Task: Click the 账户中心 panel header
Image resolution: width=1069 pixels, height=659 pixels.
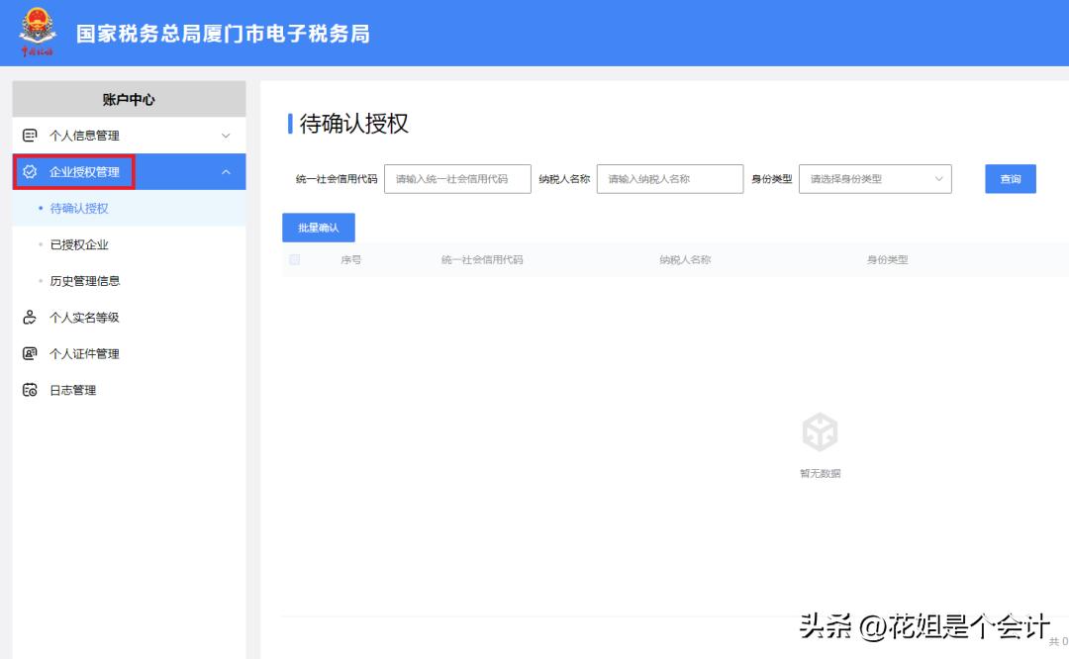Action: coord(128,98)
